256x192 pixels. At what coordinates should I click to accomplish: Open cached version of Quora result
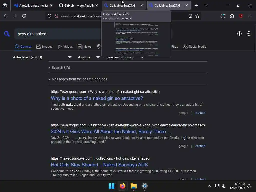click(x=200, y=113)
